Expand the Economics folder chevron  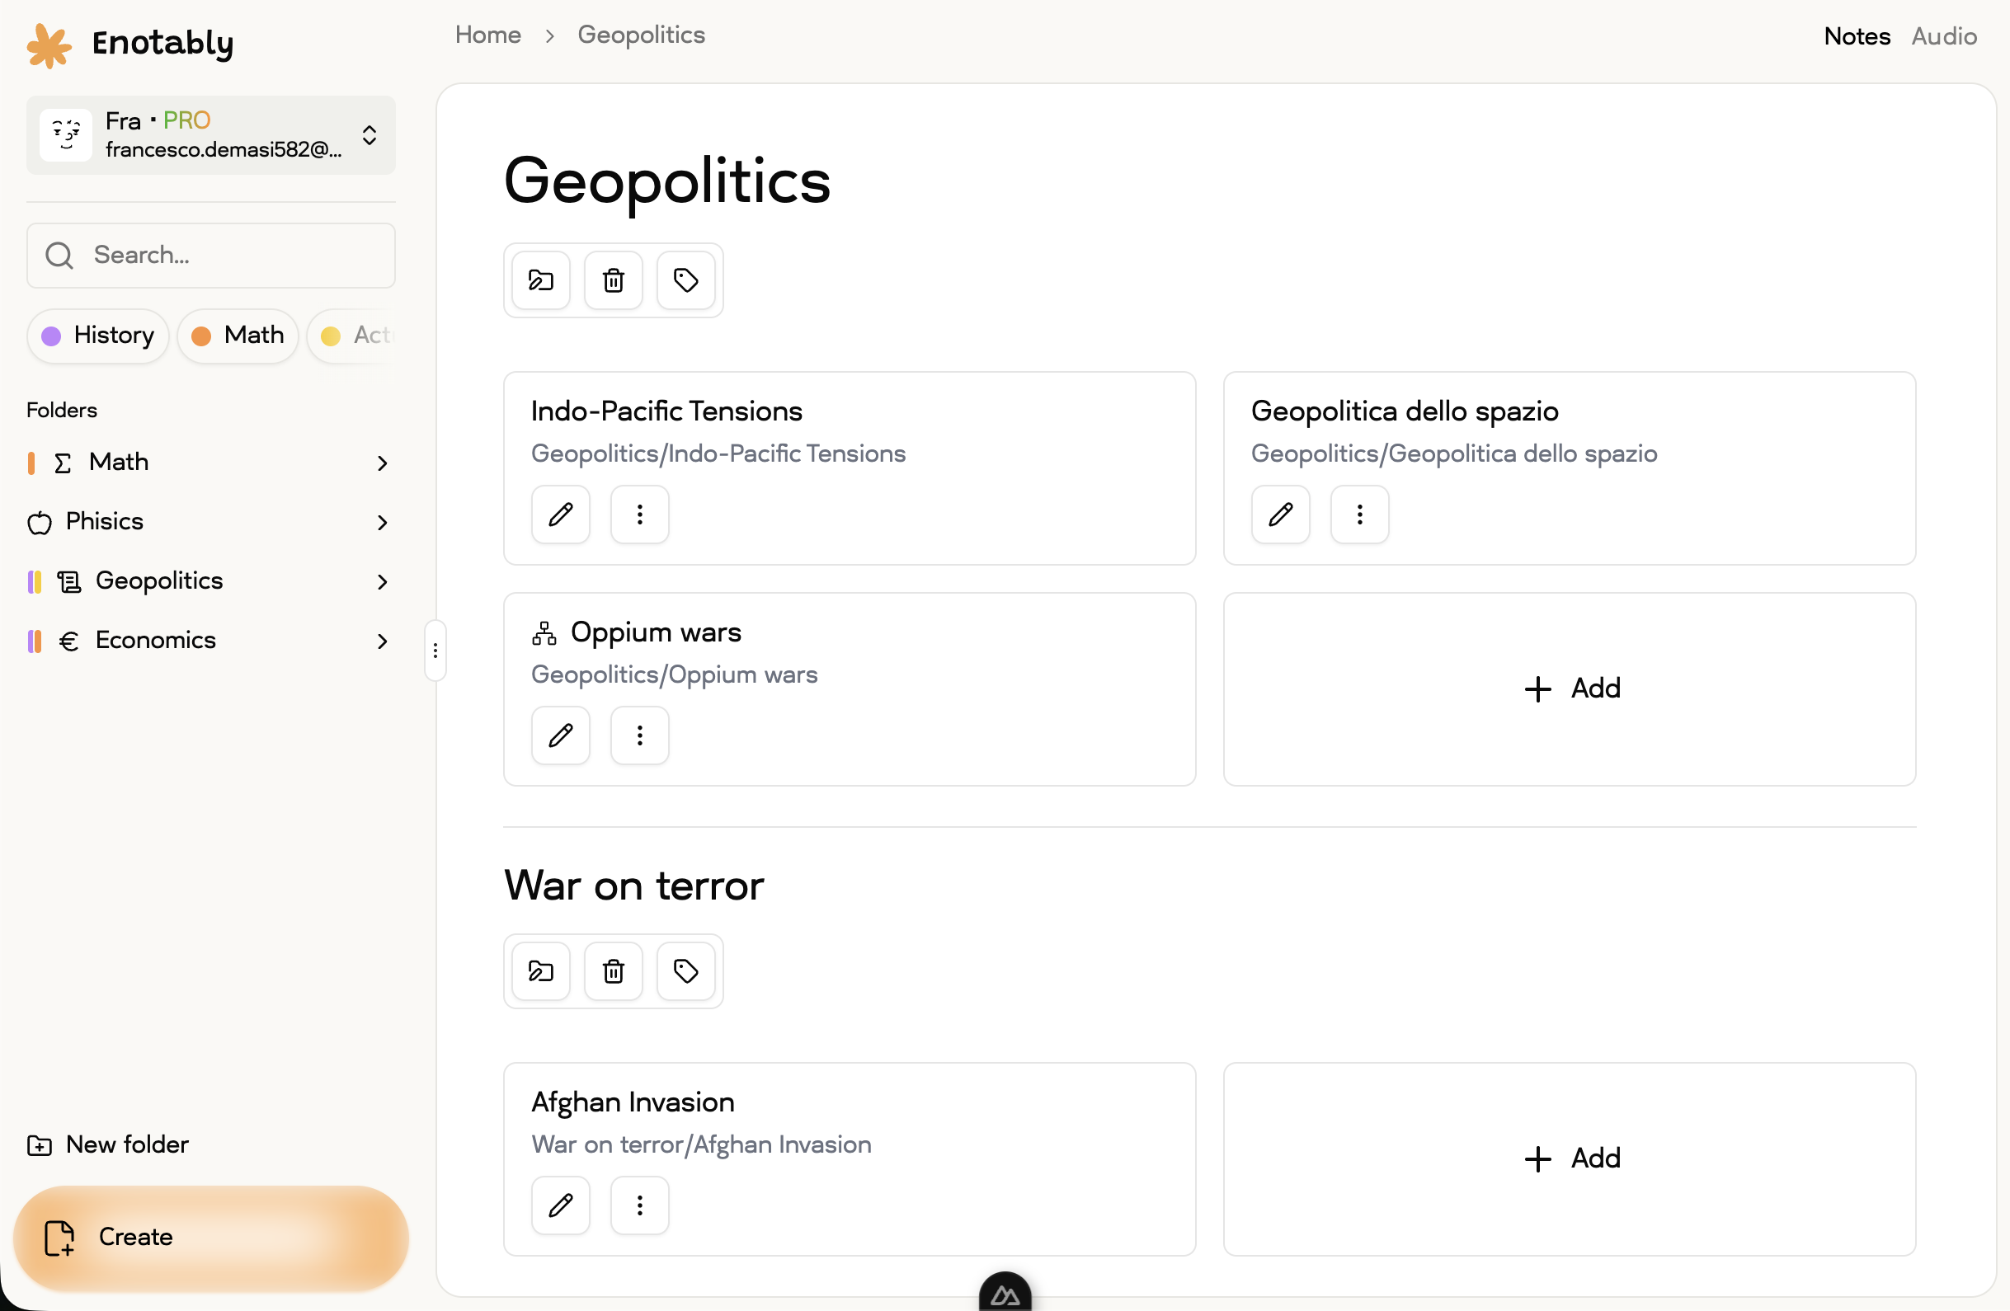tap(382, 641)
